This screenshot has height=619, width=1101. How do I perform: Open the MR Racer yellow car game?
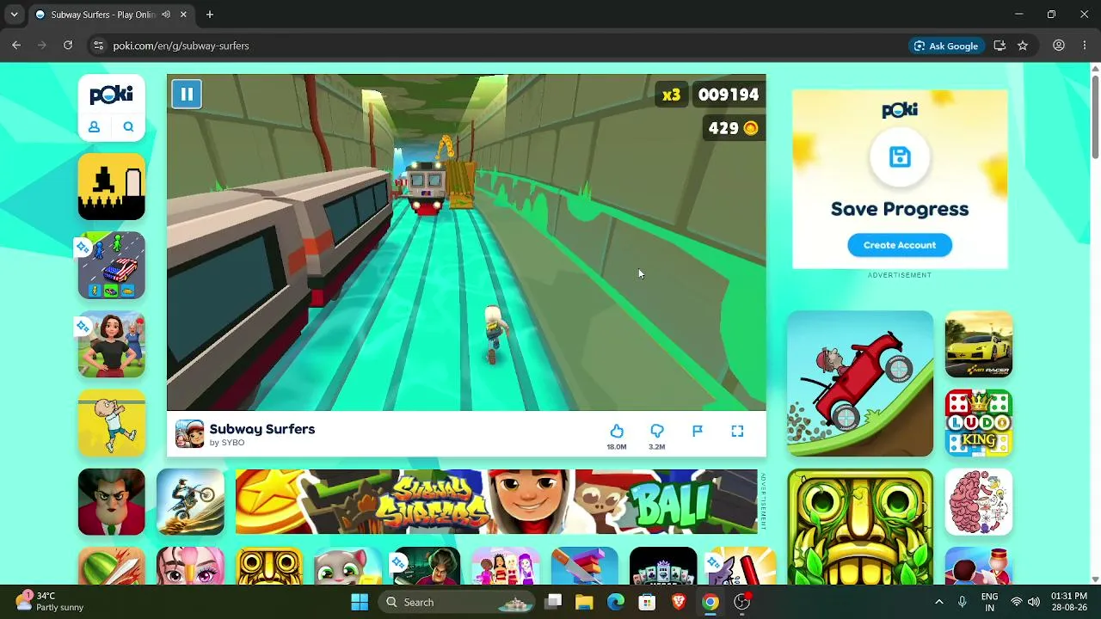[x=979, y=344]
